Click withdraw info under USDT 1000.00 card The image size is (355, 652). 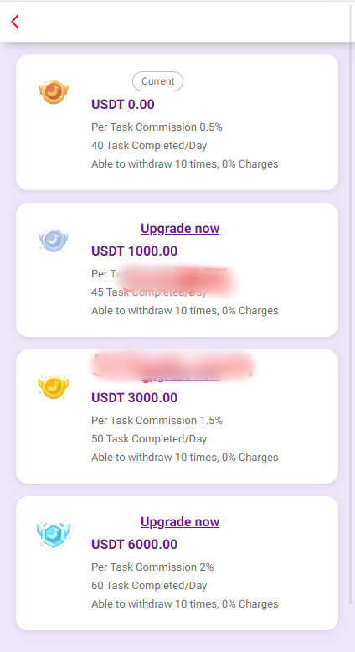point(185,311)
